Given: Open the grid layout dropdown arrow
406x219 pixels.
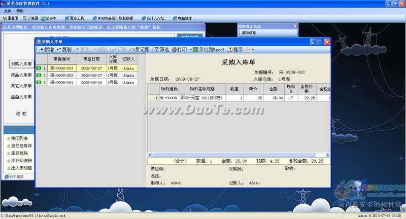Looking at the screenshot, I should click(x=253, y=49).
